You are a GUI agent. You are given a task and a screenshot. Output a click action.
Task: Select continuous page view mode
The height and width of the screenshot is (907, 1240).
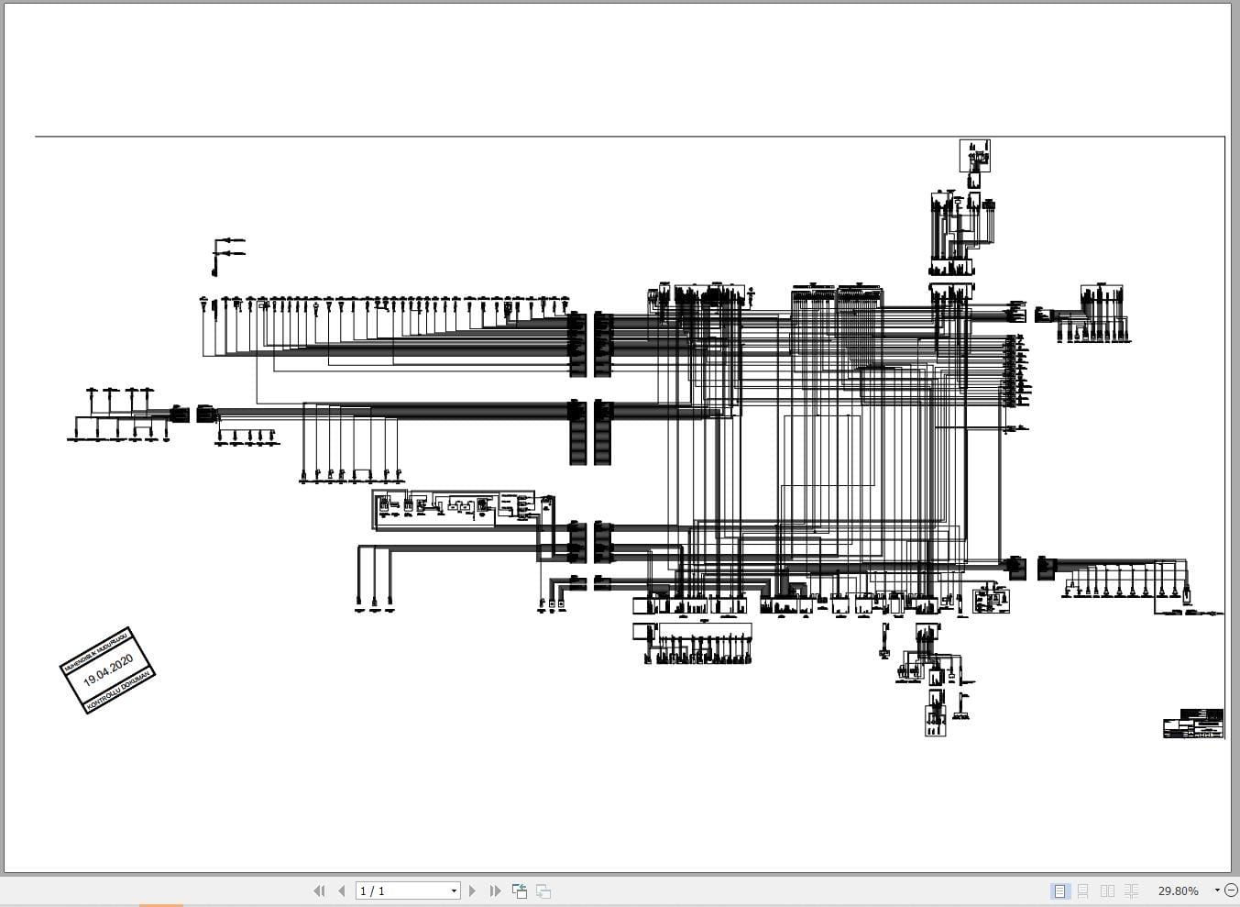click(1083, 890)
